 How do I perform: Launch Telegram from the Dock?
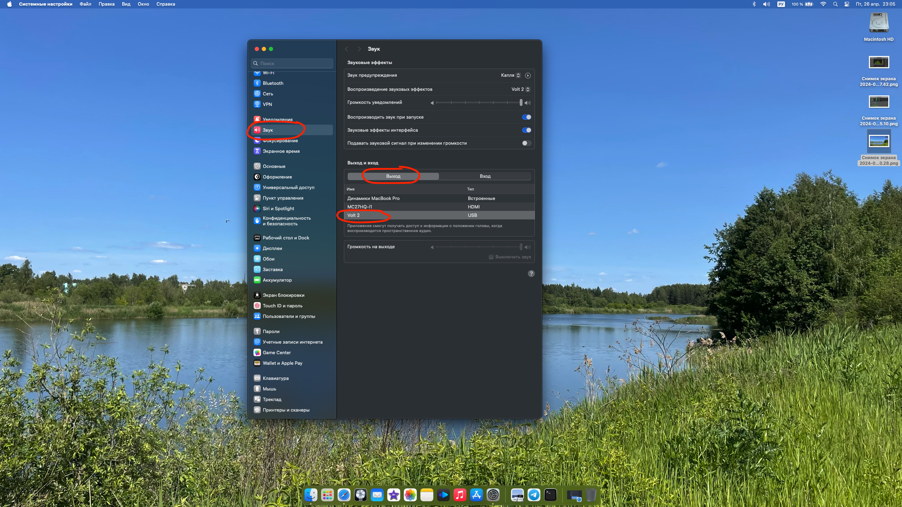coord(533,495)
